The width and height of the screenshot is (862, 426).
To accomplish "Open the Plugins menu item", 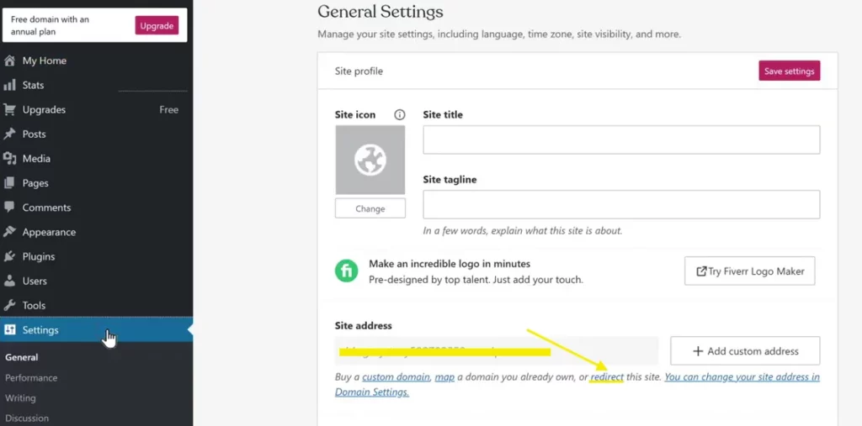I will pyautogui.click(x=96, y=255).
